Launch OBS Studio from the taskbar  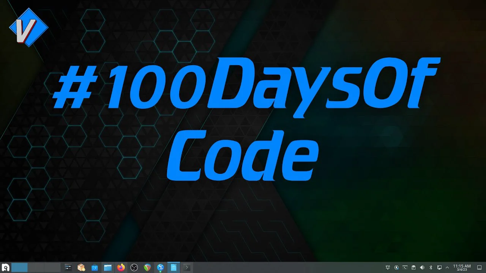134,268
